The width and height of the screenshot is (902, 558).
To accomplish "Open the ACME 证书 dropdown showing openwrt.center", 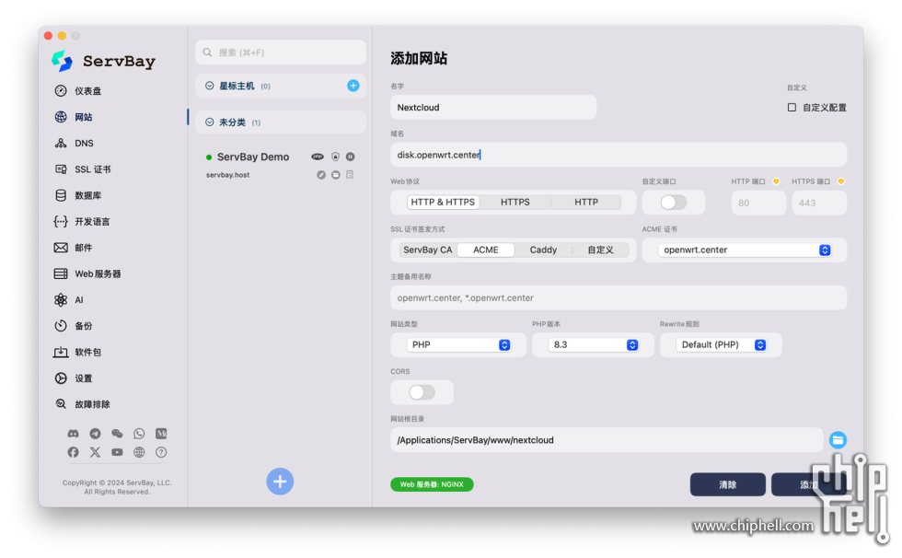I will (x=745, y=250).
